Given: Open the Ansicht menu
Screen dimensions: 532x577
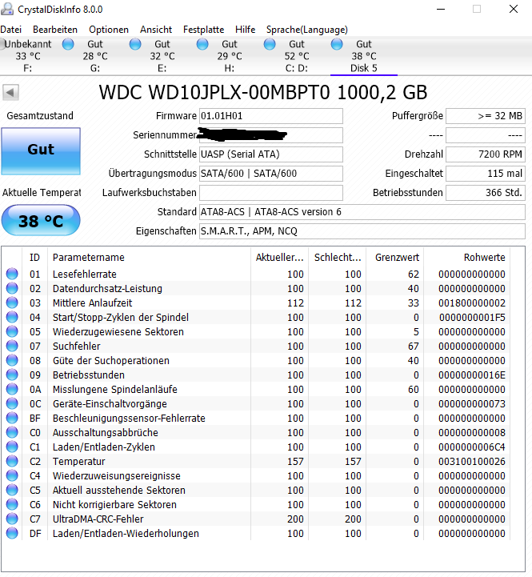Looking at the screenshot, I should [x=156, y=30].
